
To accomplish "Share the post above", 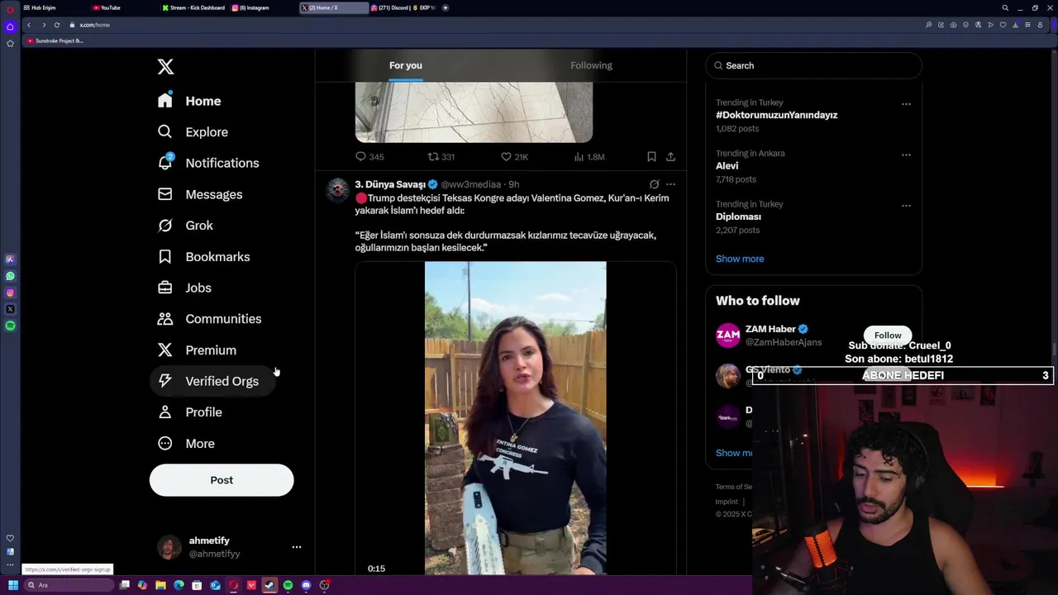I will [x=670, y=157].
